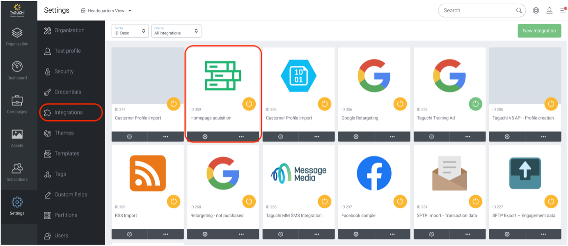The image size is (568, 246).
Task: Open Tags settings
Action: click(x=55, y=174)
